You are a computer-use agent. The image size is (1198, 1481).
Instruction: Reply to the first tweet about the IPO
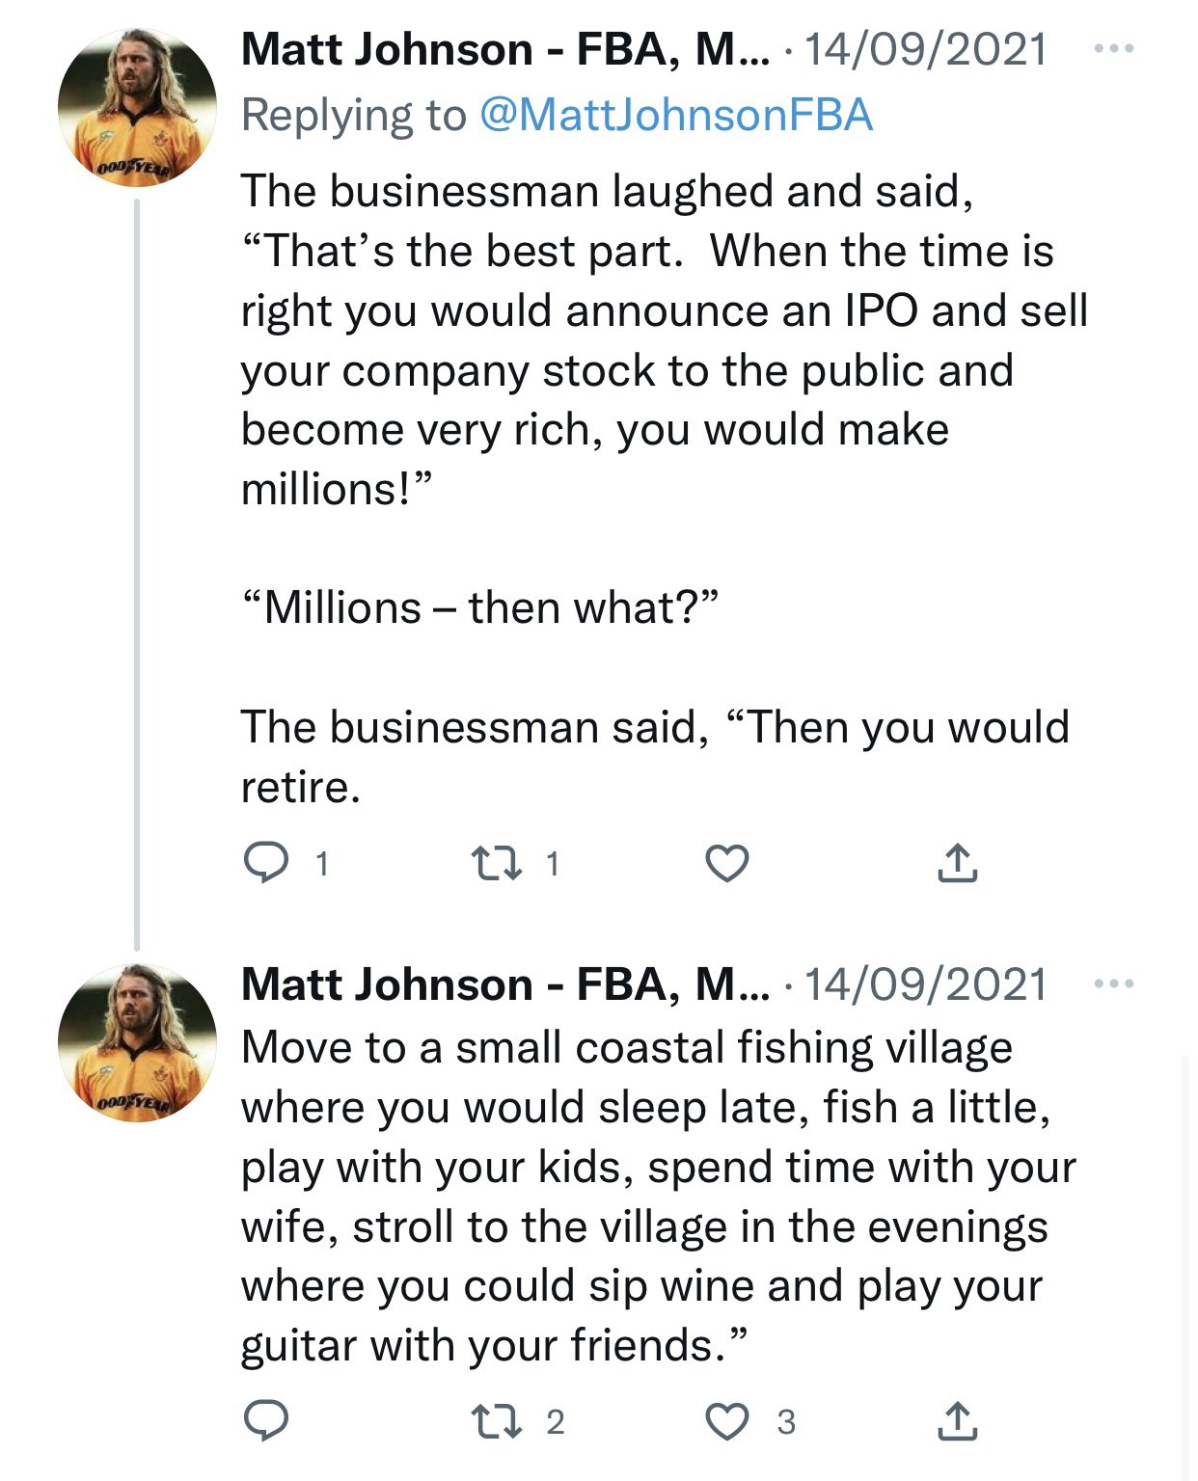pyautogui.click(x=265, y=862)
